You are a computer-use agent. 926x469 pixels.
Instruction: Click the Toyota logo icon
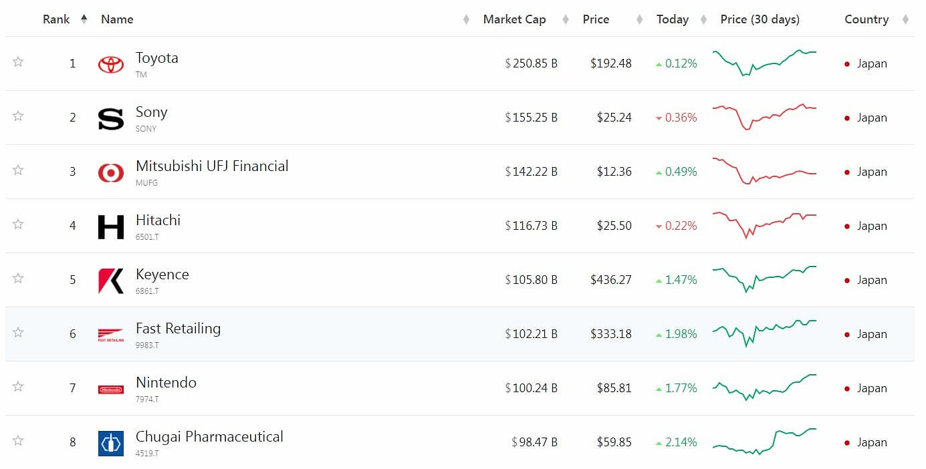(111, 64)
